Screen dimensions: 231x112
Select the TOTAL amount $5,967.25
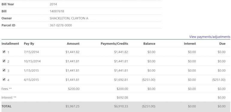(x=73, y=106)
